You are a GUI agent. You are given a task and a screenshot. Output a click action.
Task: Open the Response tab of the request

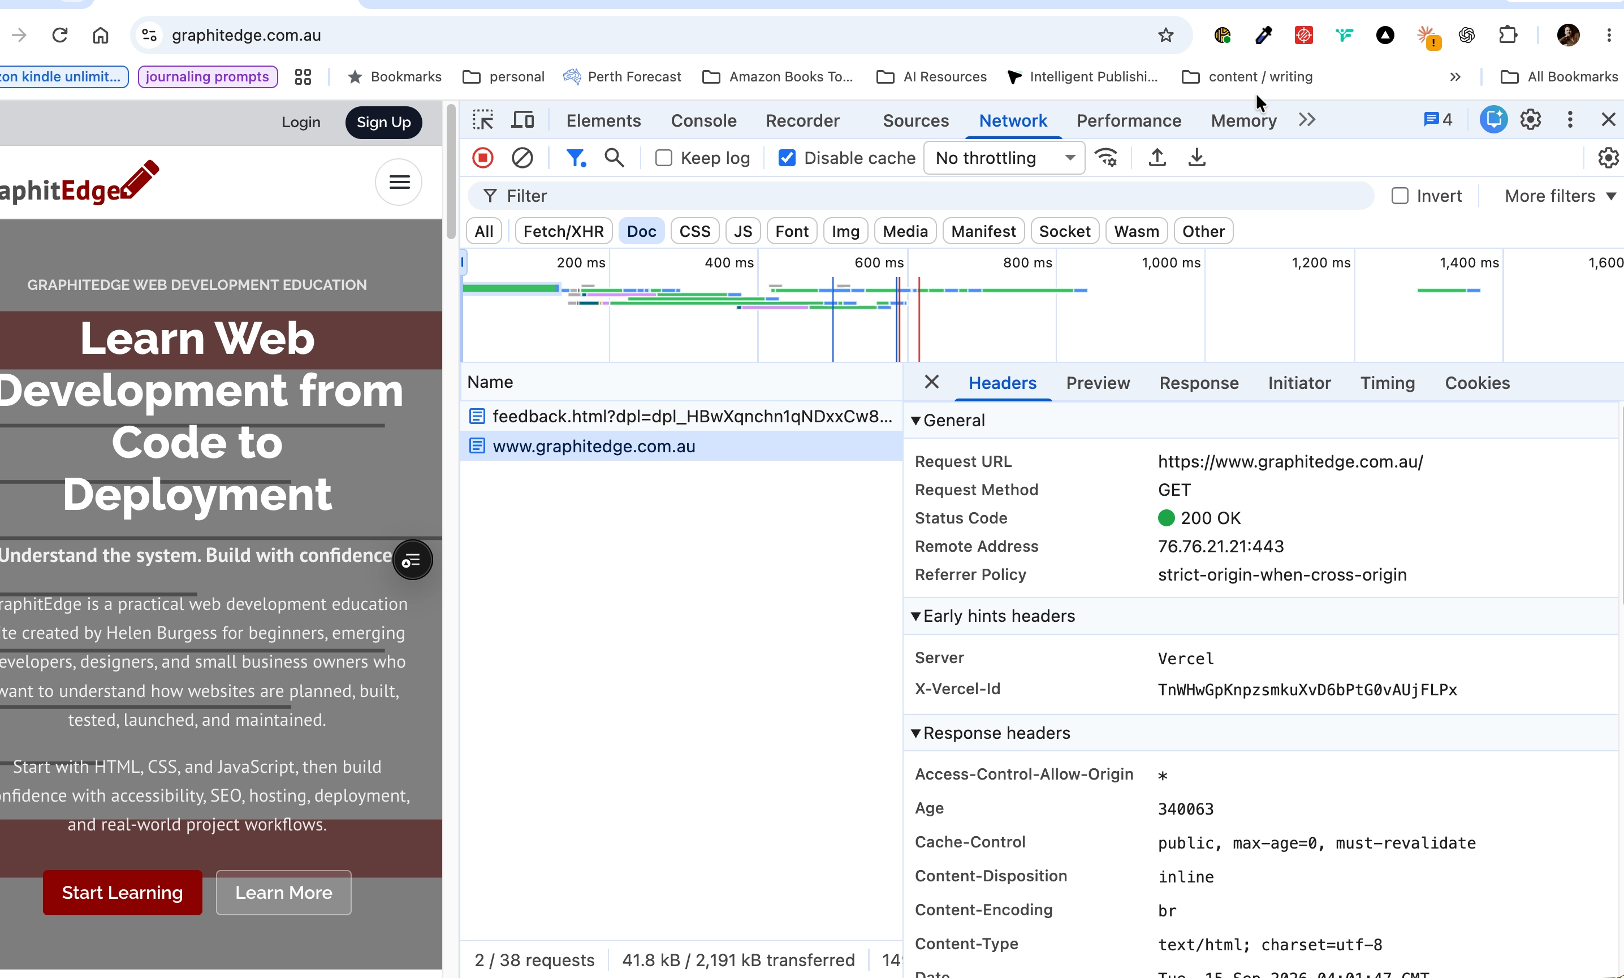click(1199, 383)
